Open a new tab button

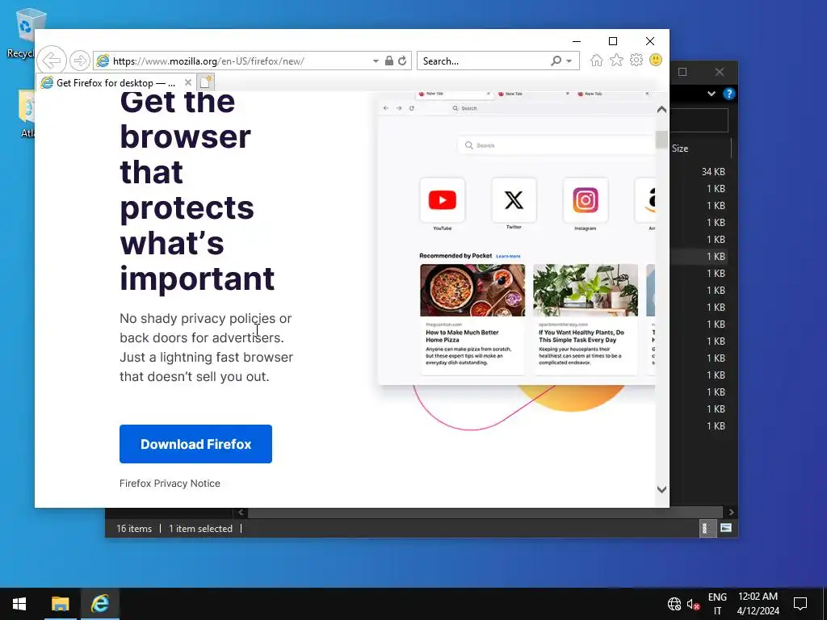click(205, 82)
